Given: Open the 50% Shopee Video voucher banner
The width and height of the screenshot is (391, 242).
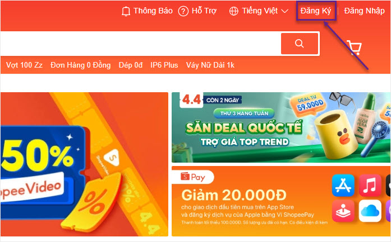Looking at the screenshot, I should click(84, 164).
